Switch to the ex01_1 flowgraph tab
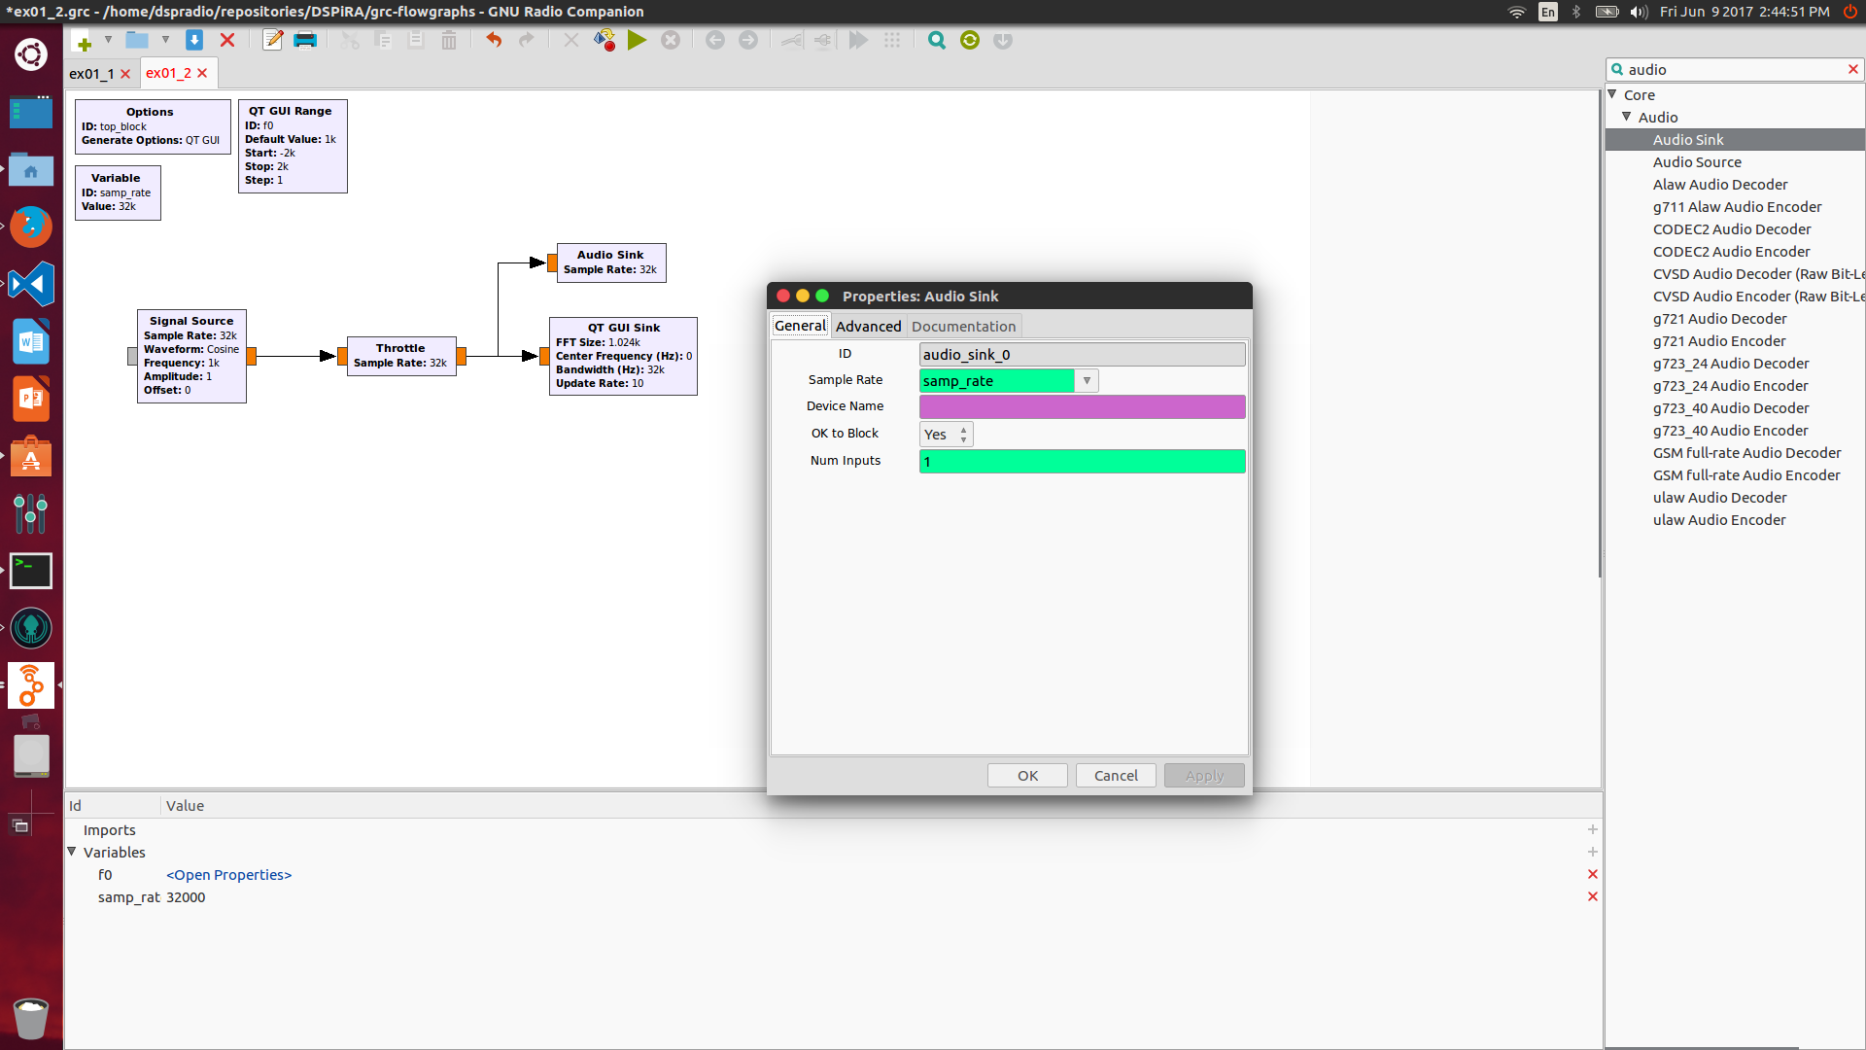Screen dimensions: 1866x1050 point(91,74)
